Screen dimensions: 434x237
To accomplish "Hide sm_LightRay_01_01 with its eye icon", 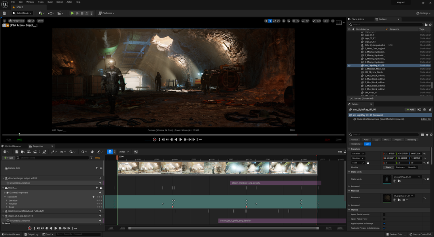I will [349, 66].
